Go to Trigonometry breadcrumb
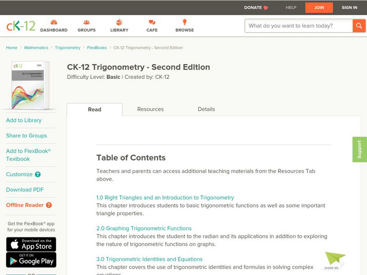Viewport: 367px width, 275px height. [67, 48]
